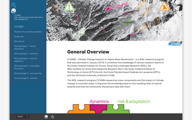
Task: Go to the Study sites page
Action: [x=19, y=36]
